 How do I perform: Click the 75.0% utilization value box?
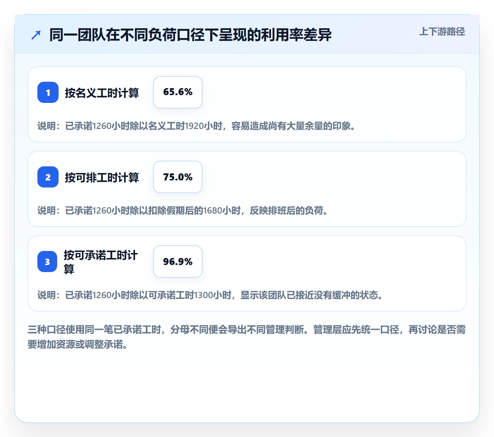coord(178,177)
